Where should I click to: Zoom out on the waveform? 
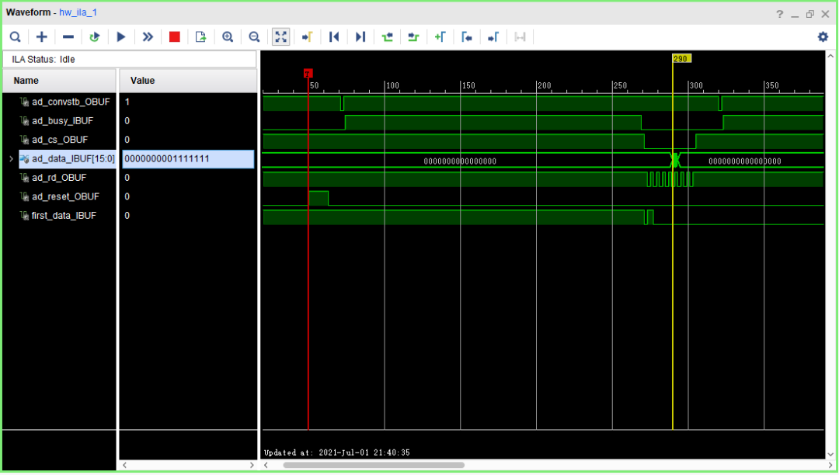[254, 37]
